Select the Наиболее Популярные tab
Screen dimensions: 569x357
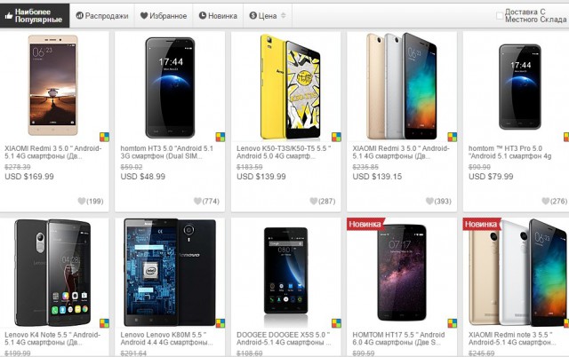pos(35,16)
